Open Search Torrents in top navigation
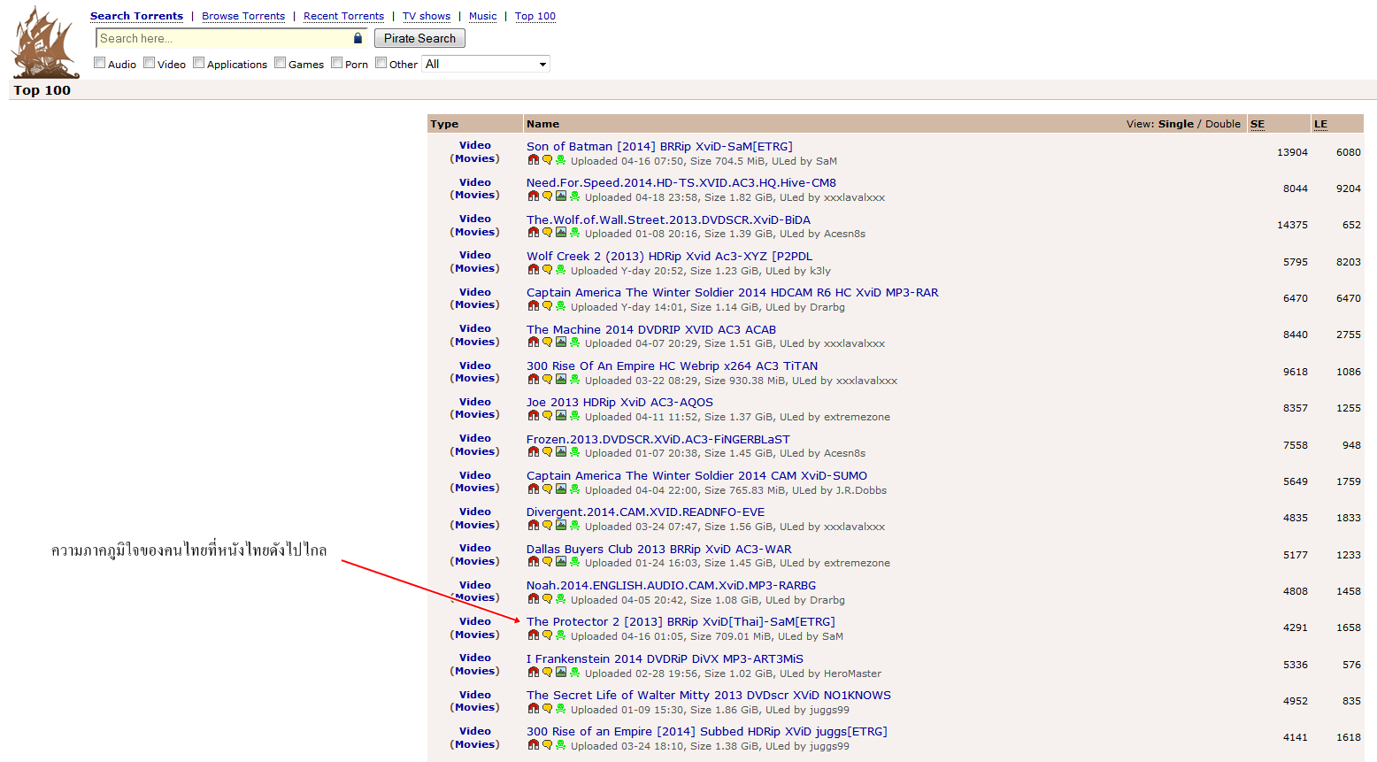The width and height of the screenshot is (1377, 762). point(136,16)
